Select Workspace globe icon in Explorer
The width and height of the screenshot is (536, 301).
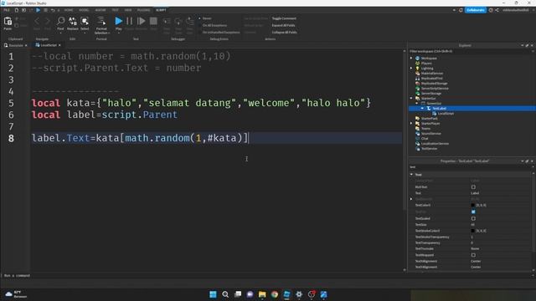(417, 59)
